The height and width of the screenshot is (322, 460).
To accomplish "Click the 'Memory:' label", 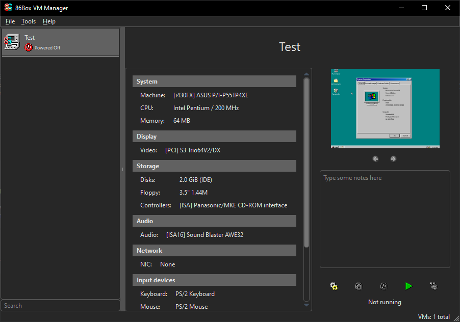I will (152, 121).
